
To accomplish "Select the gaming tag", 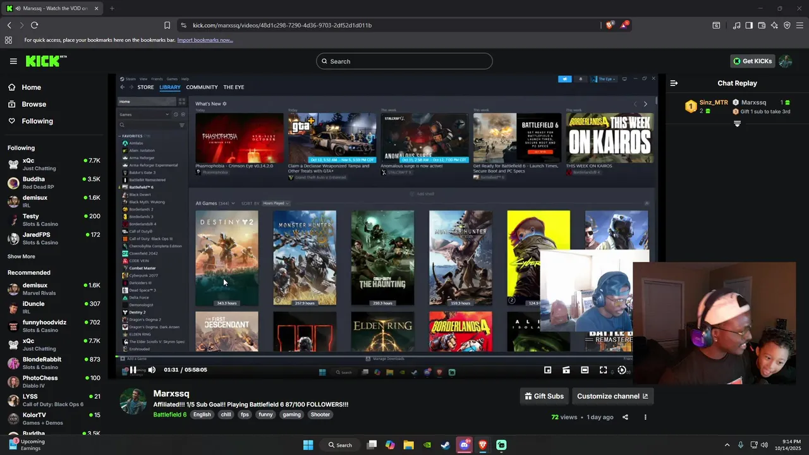I will (x=291, y=415).
